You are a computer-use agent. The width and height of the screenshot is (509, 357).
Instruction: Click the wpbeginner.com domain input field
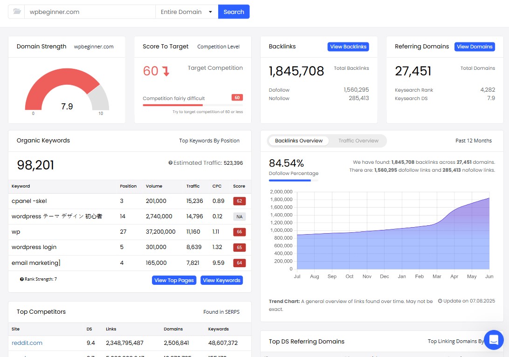click(x=90, y=12)
